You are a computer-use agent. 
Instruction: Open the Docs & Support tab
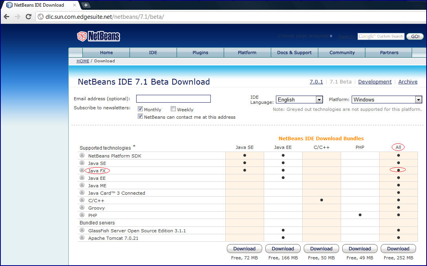tap(294, 52)
